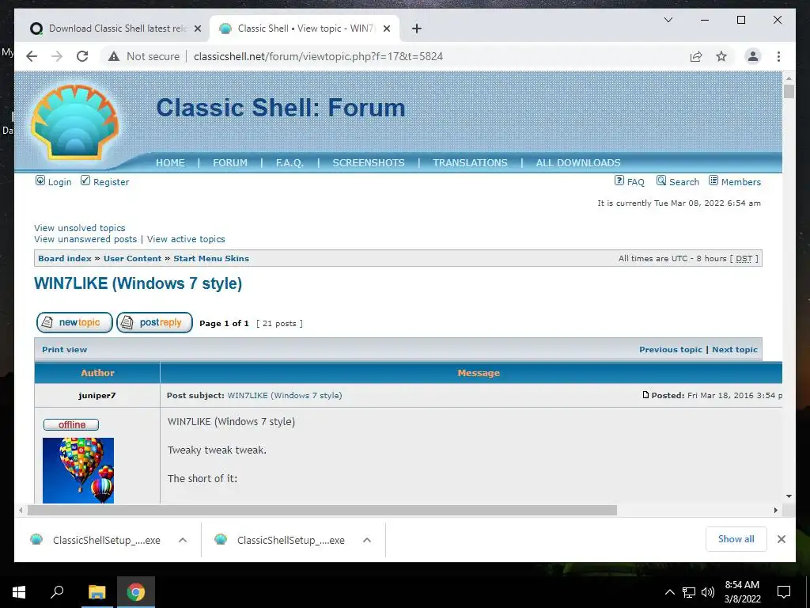Expand options for second ClassicShellSetup download
Viewport: 810px width, 608px height.
click(367, 540)
